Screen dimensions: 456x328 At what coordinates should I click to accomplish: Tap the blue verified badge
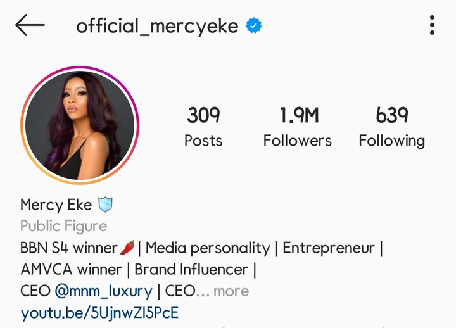click(x=253, y=25)
